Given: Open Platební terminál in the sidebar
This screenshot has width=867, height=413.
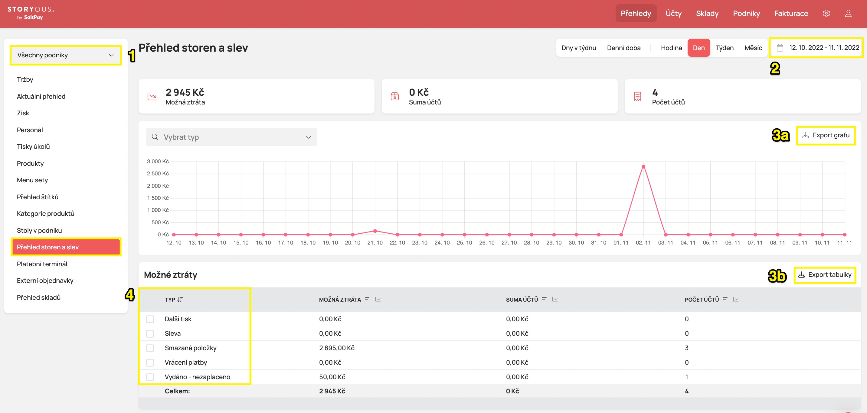Looking at the screenshot, I should coord(42,264).
